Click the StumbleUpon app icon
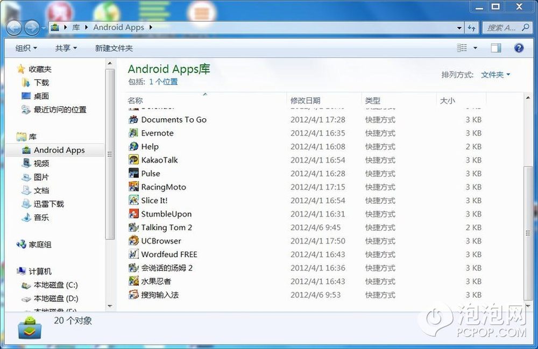Image resolution: width=538 pixels, height=349 pixels. [133, 213]
